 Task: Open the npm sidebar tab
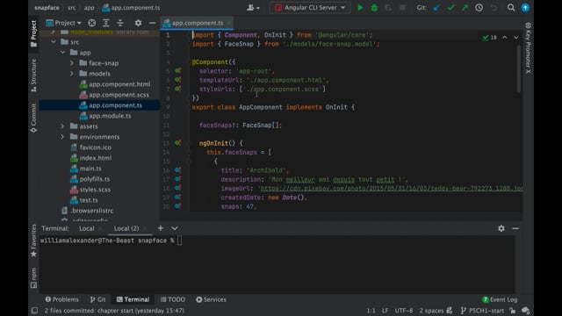click(x=33, y=278)
